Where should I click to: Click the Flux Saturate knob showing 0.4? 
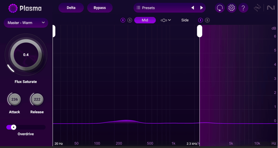click(26, 55)
